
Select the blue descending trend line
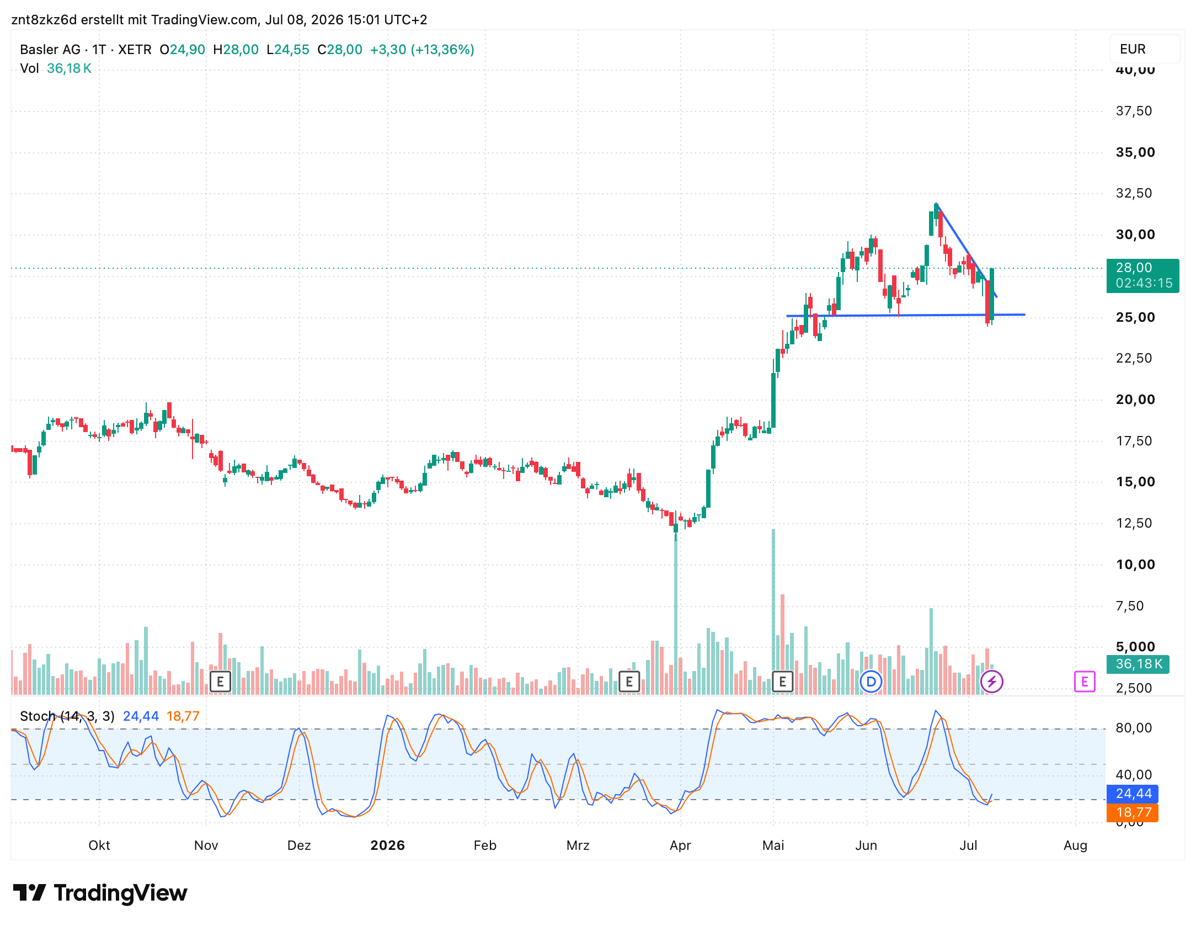click(x=965, y=250)
